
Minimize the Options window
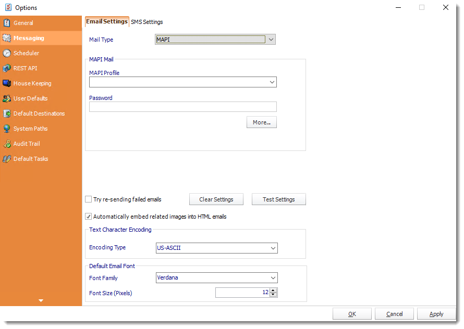(x=398, y=7)
